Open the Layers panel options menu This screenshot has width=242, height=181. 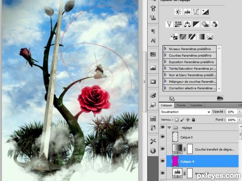tap(240, 105)
